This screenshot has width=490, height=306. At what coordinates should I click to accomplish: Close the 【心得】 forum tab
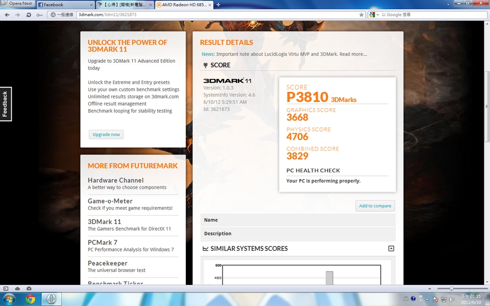(150, 5)
